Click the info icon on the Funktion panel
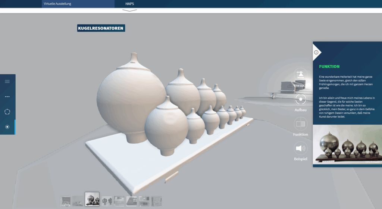Viewport: 382px width, 209px height. coord(316,52)
